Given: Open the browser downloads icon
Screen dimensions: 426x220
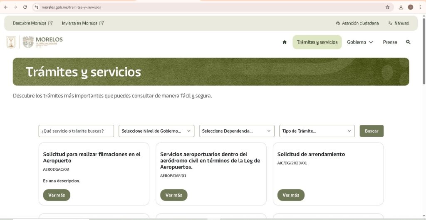Looking at the screenshot, I should tap(401, 7).
